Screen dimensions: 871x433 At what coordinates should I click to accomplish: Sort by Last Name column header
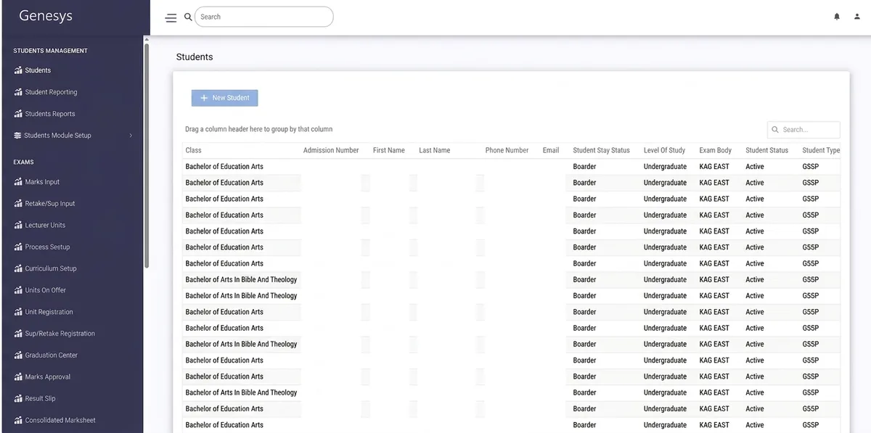(x=435, y=150)
